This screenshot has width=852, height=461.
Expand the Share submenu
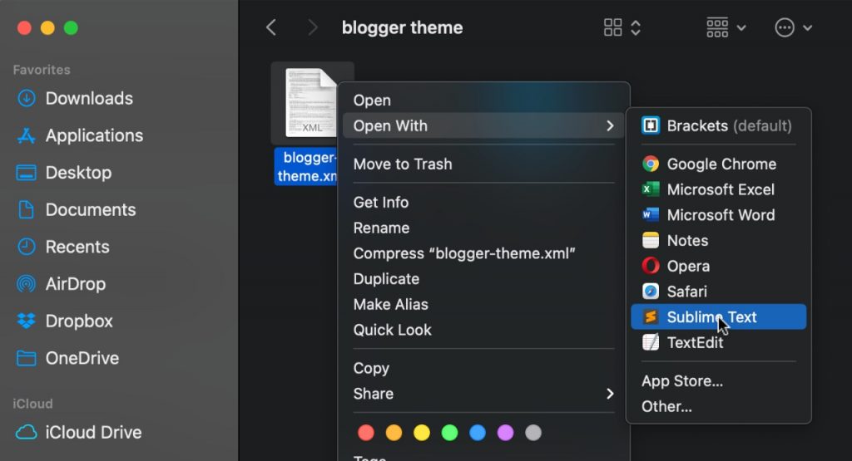[483, 394]
